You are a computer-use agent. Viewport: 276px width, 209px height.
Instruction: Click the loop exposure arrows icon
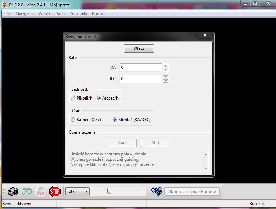[x=27, y=191]
